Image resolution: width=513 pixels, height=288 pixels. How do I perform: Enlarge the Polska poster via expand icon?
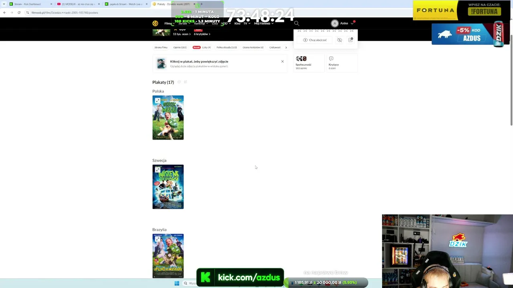[158, 101]
